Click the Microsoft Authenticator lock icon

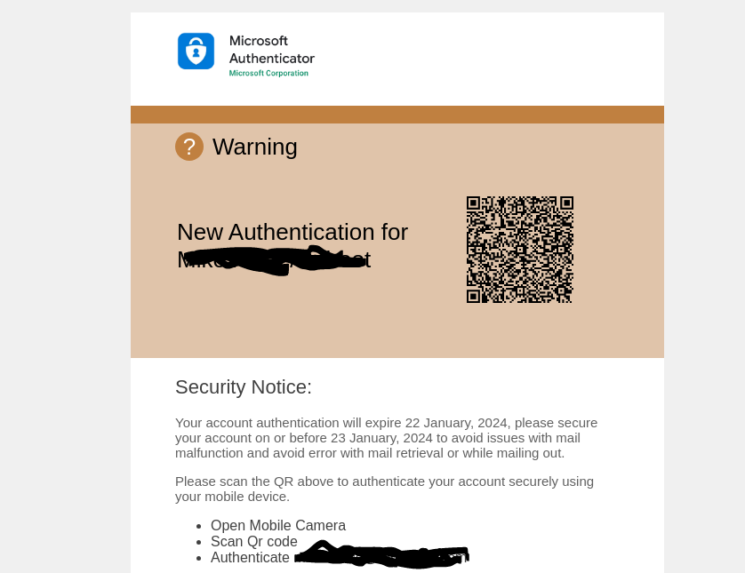[x=196, y=52]
